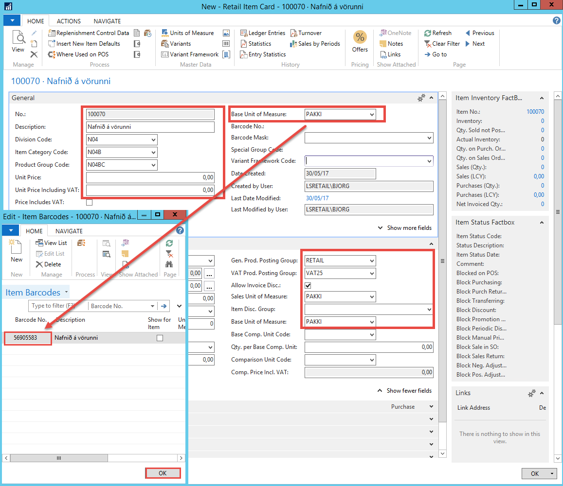563x486 pixels.
Task: Open Division Code dropdown
Action: click(x=153, y=140)
